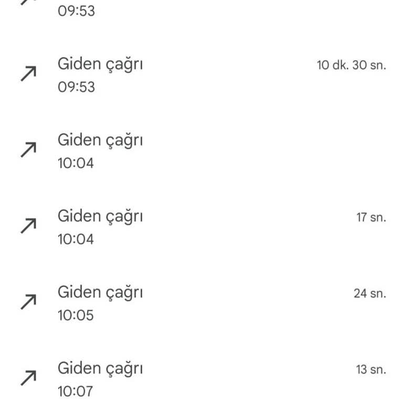Click the "24 sn." call duration
Screen dimensions: 403x403
click(x=369, y=293)
